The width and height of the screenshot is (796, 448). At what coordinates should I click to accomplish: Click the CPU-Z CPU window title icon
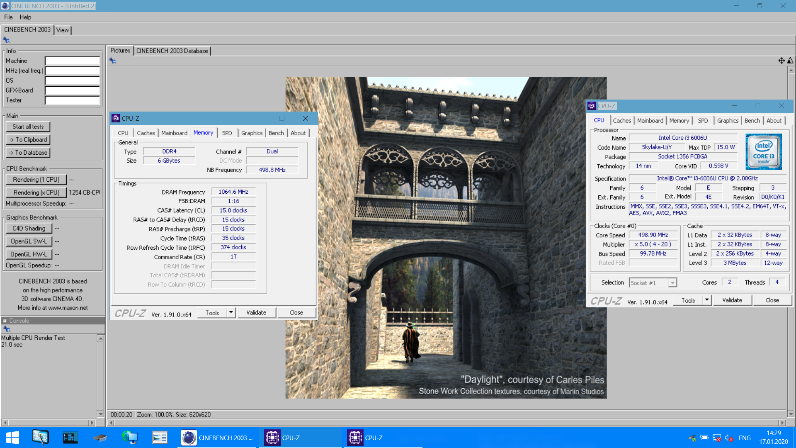(592, 106)
